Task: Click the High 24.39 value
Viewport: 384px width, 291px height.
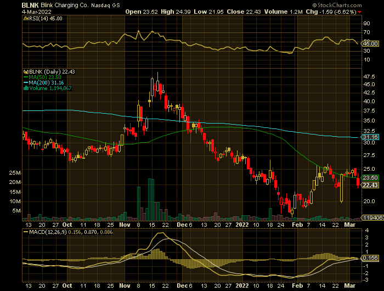Action: [176, 12]
